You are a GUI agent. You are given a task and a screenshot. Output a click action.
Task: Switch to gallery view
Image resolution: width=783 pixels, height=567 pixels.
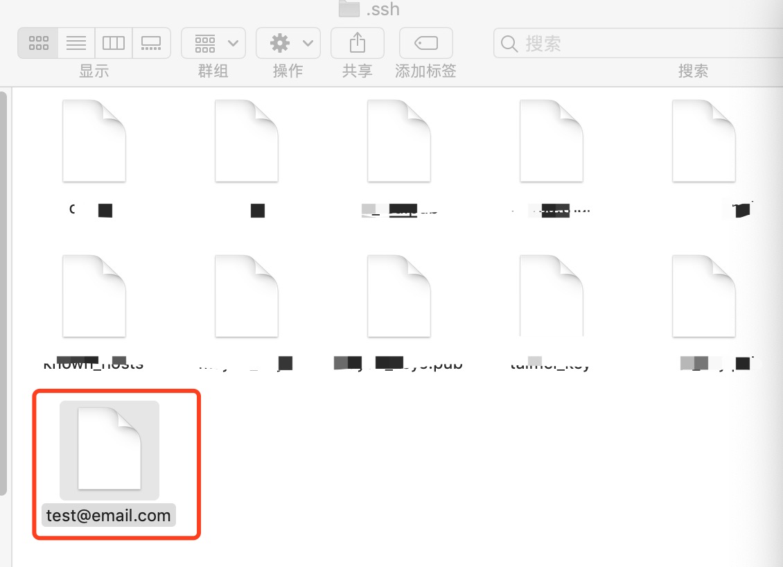point(150,43)
